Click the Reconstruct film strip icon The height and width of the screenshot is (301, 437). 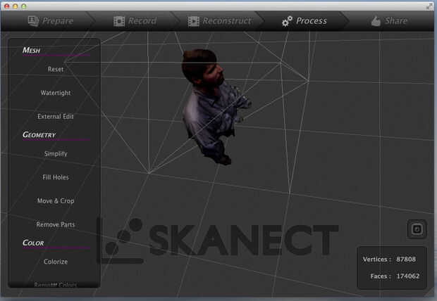tap(193, 21)
